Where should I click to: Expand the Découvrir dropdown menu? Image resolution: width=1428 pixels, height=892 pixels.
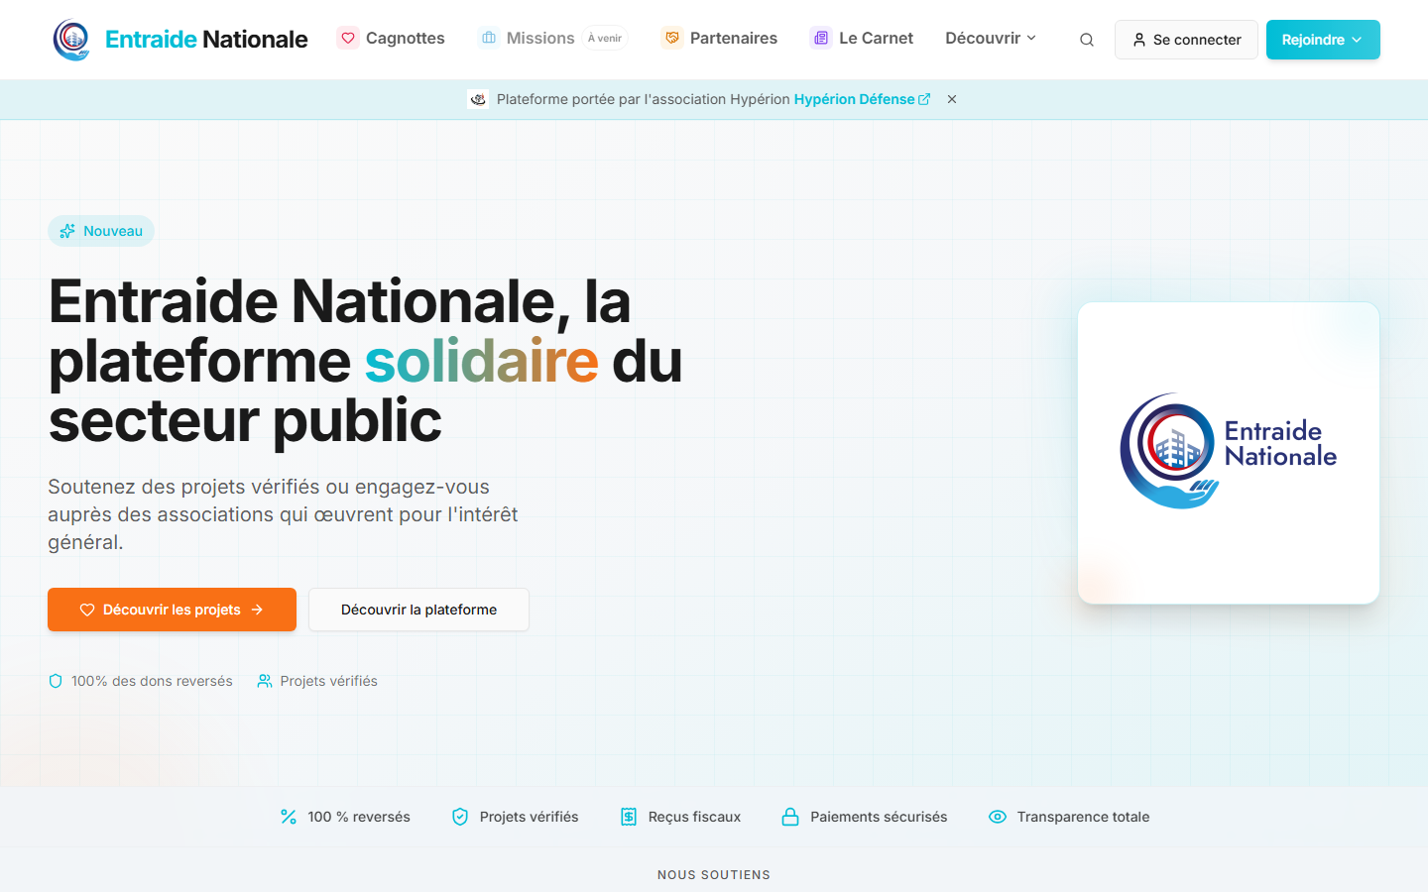[x=991, y=38]
